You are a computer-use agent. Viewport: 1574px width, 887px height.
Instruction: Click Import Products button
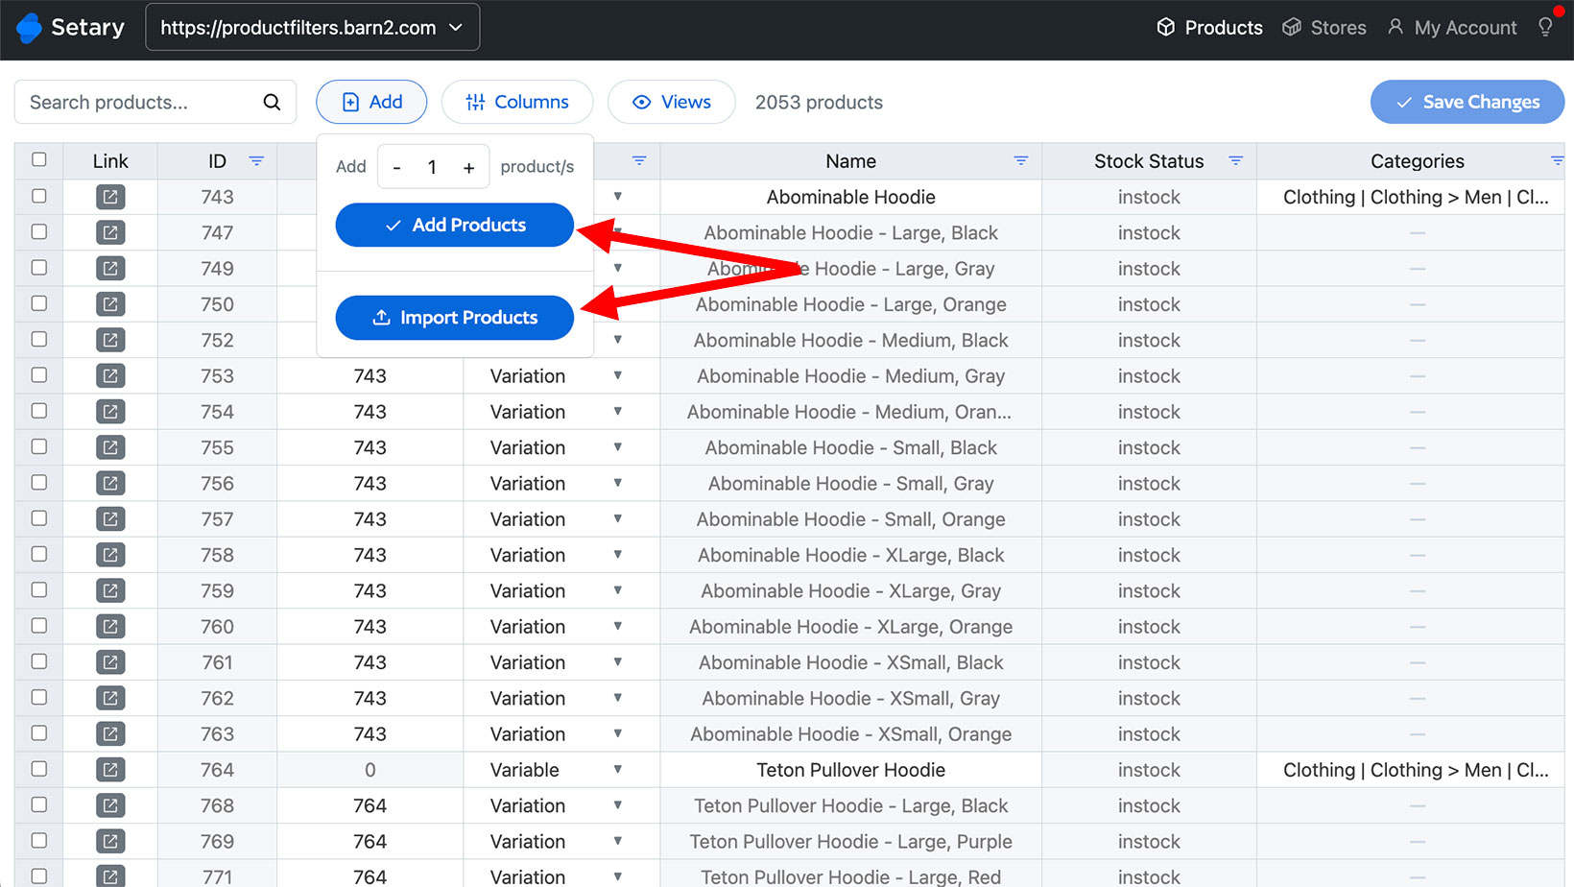(x=455, y=318)
